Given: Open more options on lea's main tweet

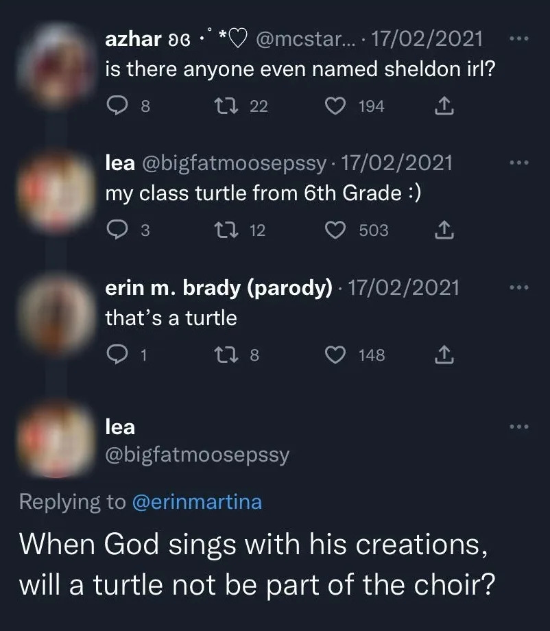Looking at the screenshot, I should pyautogui.click(x=520, y=427).
